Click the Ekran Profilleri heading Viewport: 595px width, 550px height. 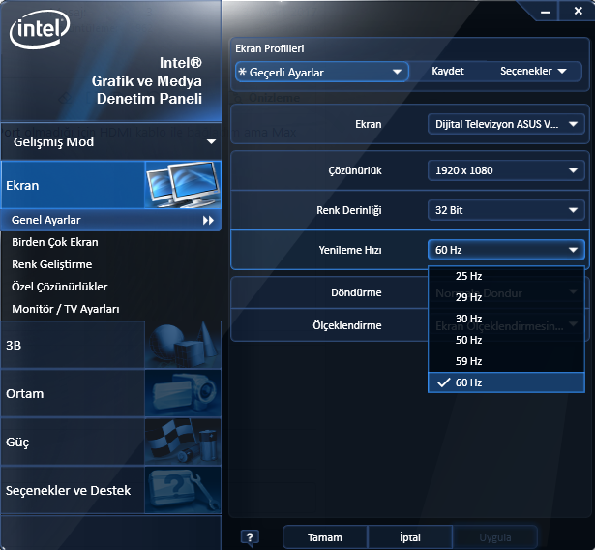pos(269,48)
